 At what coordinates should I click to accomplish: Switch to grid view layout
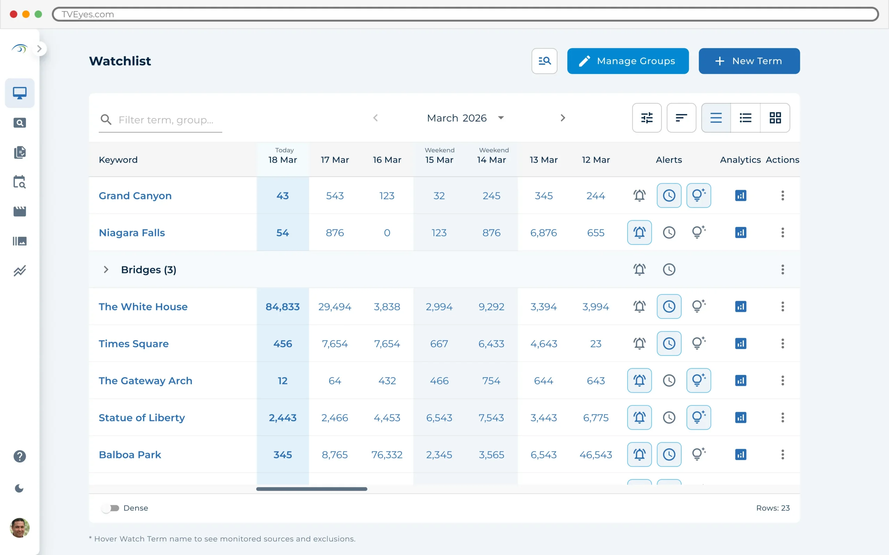coord(775,118)
